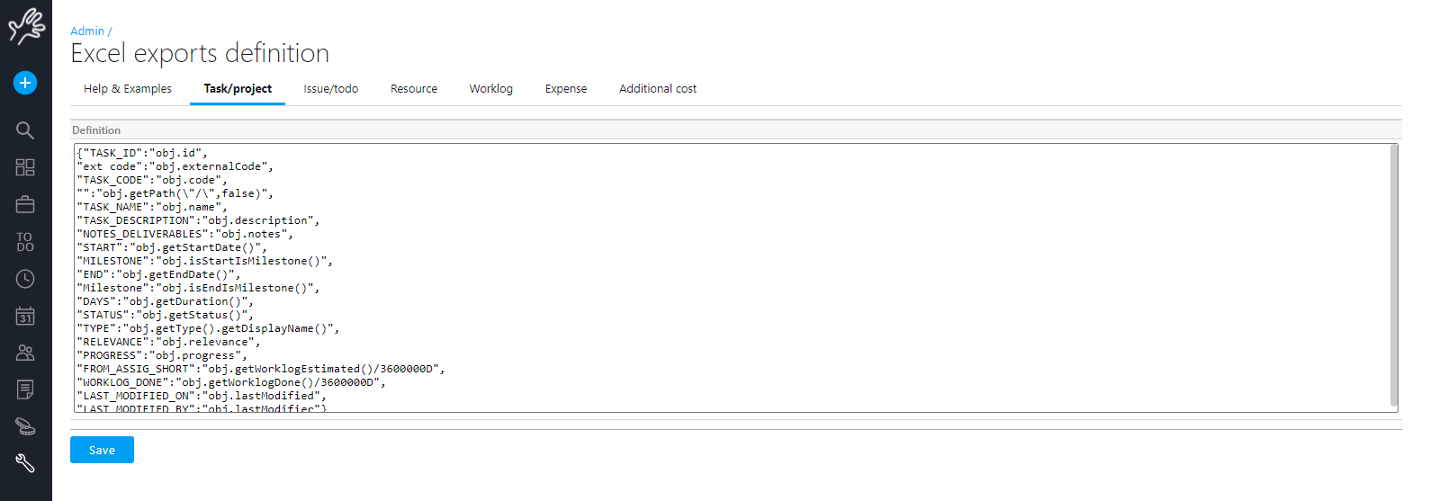Select the Issue/todo tab
The height and width of the screenshot is (501, 1430).
pos(330,89)
